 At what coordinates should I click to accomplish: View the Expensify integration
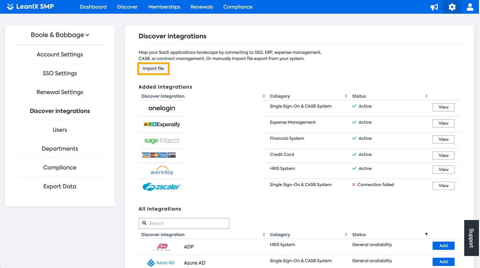click(x=443, y=123)
